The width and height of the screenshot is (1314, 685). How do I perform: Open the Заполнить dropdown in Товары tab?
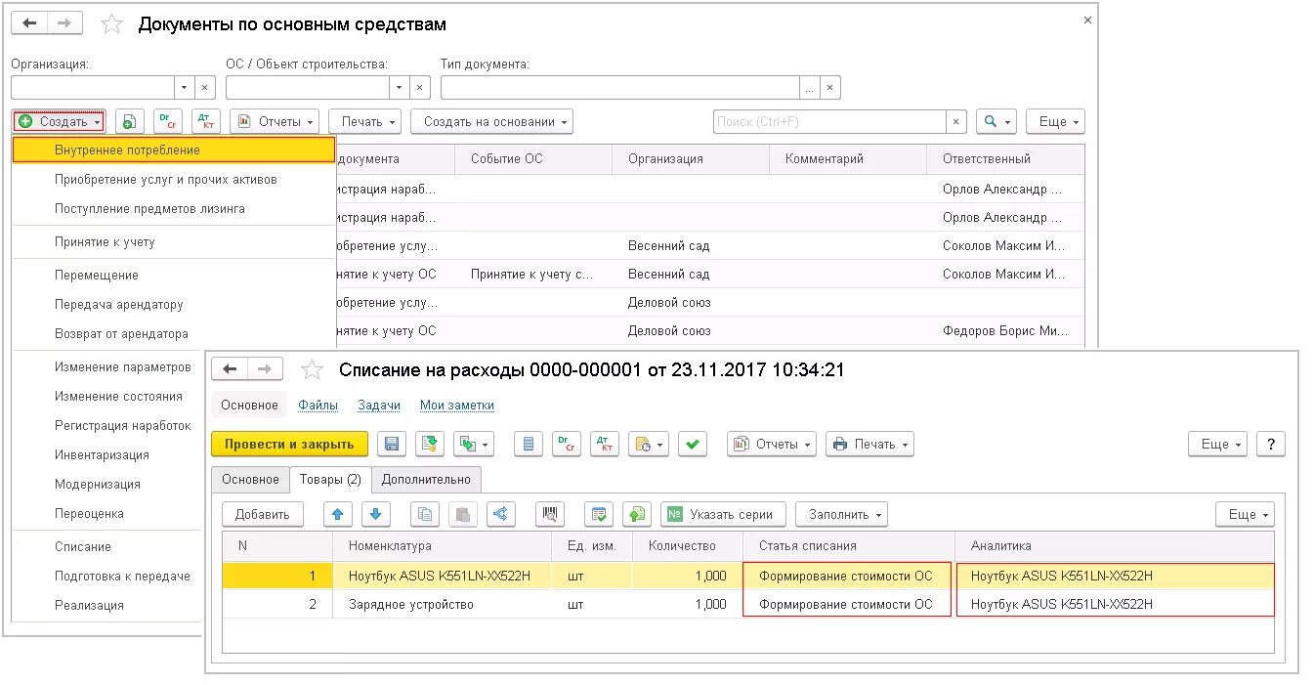coord(841,514)
